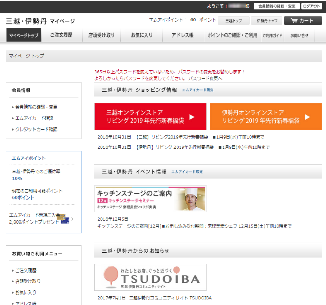Click play arrow on 三越オンラインストア banner

[192, 117]
